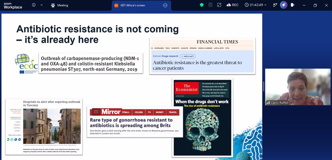This screenshot has height=160, width=332.
Task: Click 'Antibiotic resistance is the greatest threat' headline
Action: (198, 65)
